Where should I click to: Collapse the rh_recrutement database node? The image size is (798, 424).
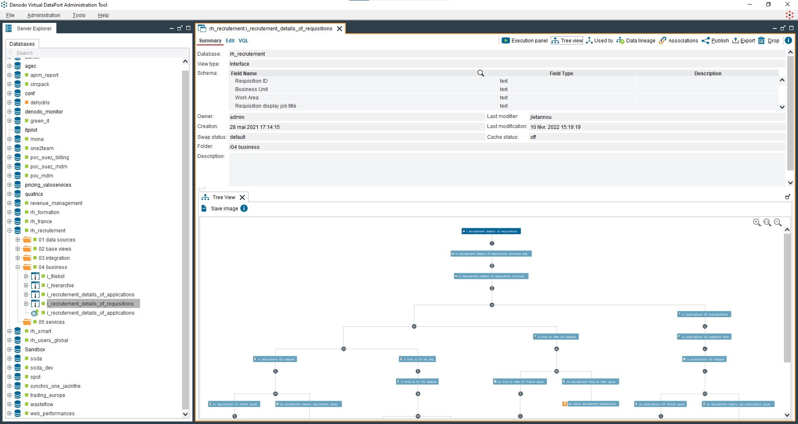tap(10, 231)
